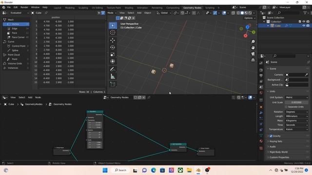
Task: Select the Add Cube tool
Action: pos(113,84)
